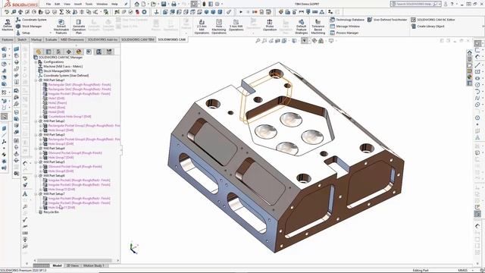This screenshot has height=273, width=485.
Task: Collapse the Mill Part Setup4 node
Action: pyautogui.click(x=36, y=149)
